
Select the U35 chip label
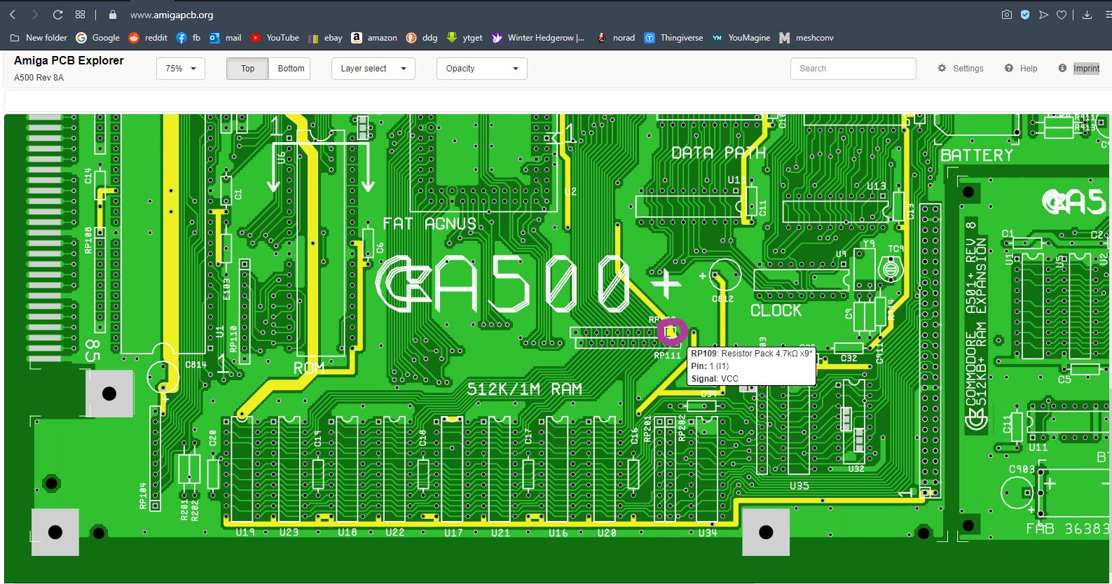tap(799, 485)
